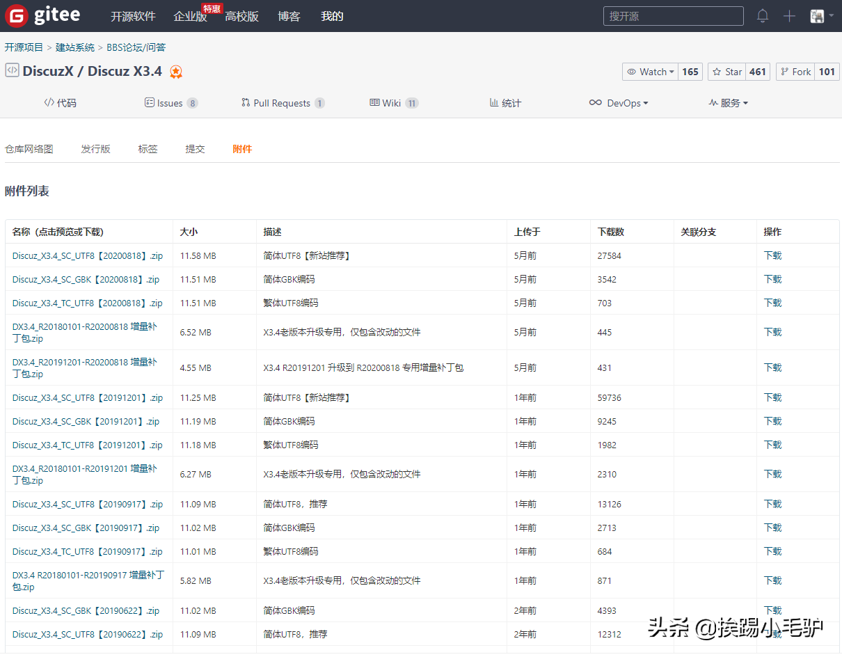Open Discuz_X3.4_TC_UTF8【20191201】.zip file

click(88, 445)
